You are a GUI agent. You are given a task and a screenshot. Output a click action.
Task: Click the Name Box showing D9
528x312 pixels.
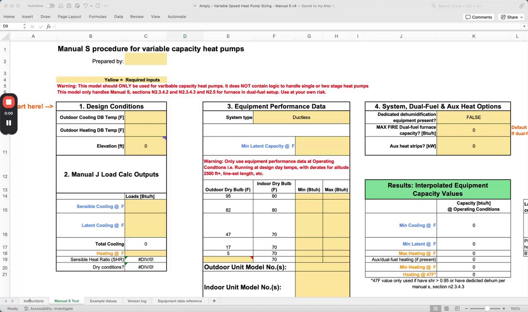[x=11, y=26]
